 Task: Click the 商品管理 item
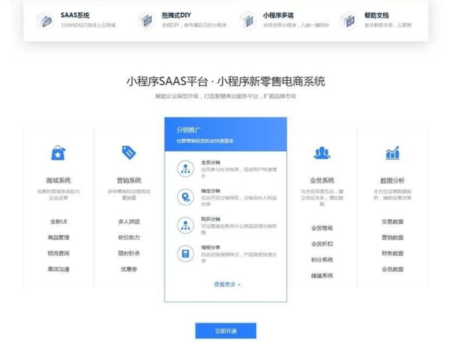point(59,238)
